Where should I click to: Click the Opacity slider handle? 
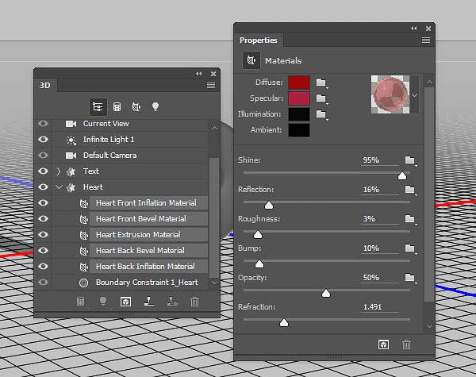coord(326,294)
